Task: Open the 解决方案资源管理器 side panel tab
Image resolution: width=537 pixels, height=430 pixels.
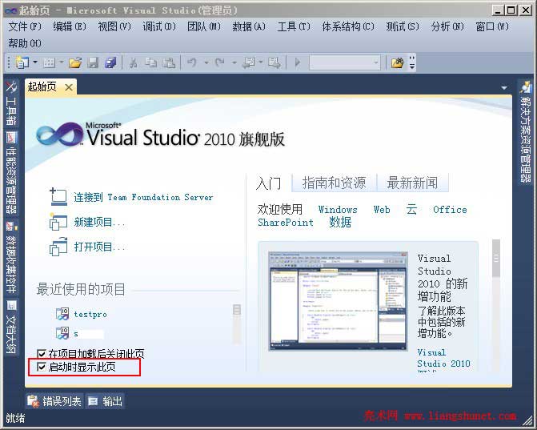Action: pos(525,132)
